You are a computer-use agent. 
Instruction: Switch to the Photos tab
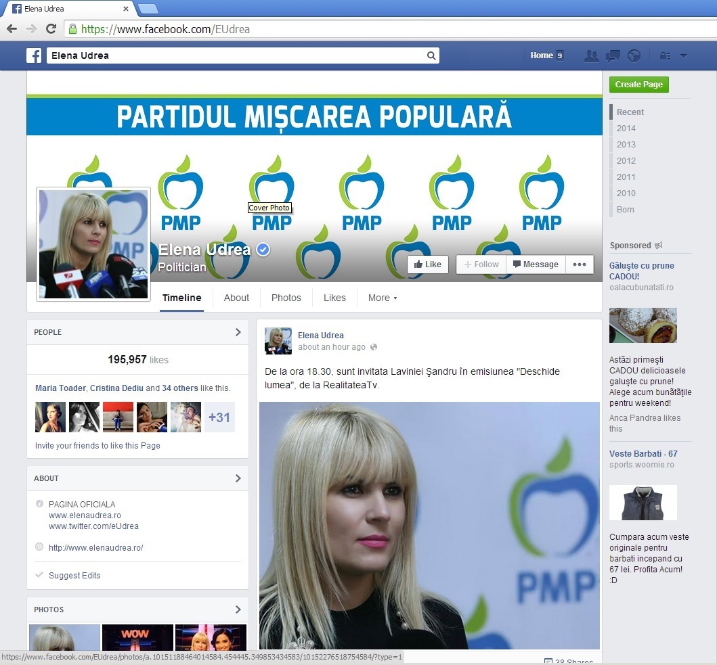pyautogui.click(x=286, y=298)
